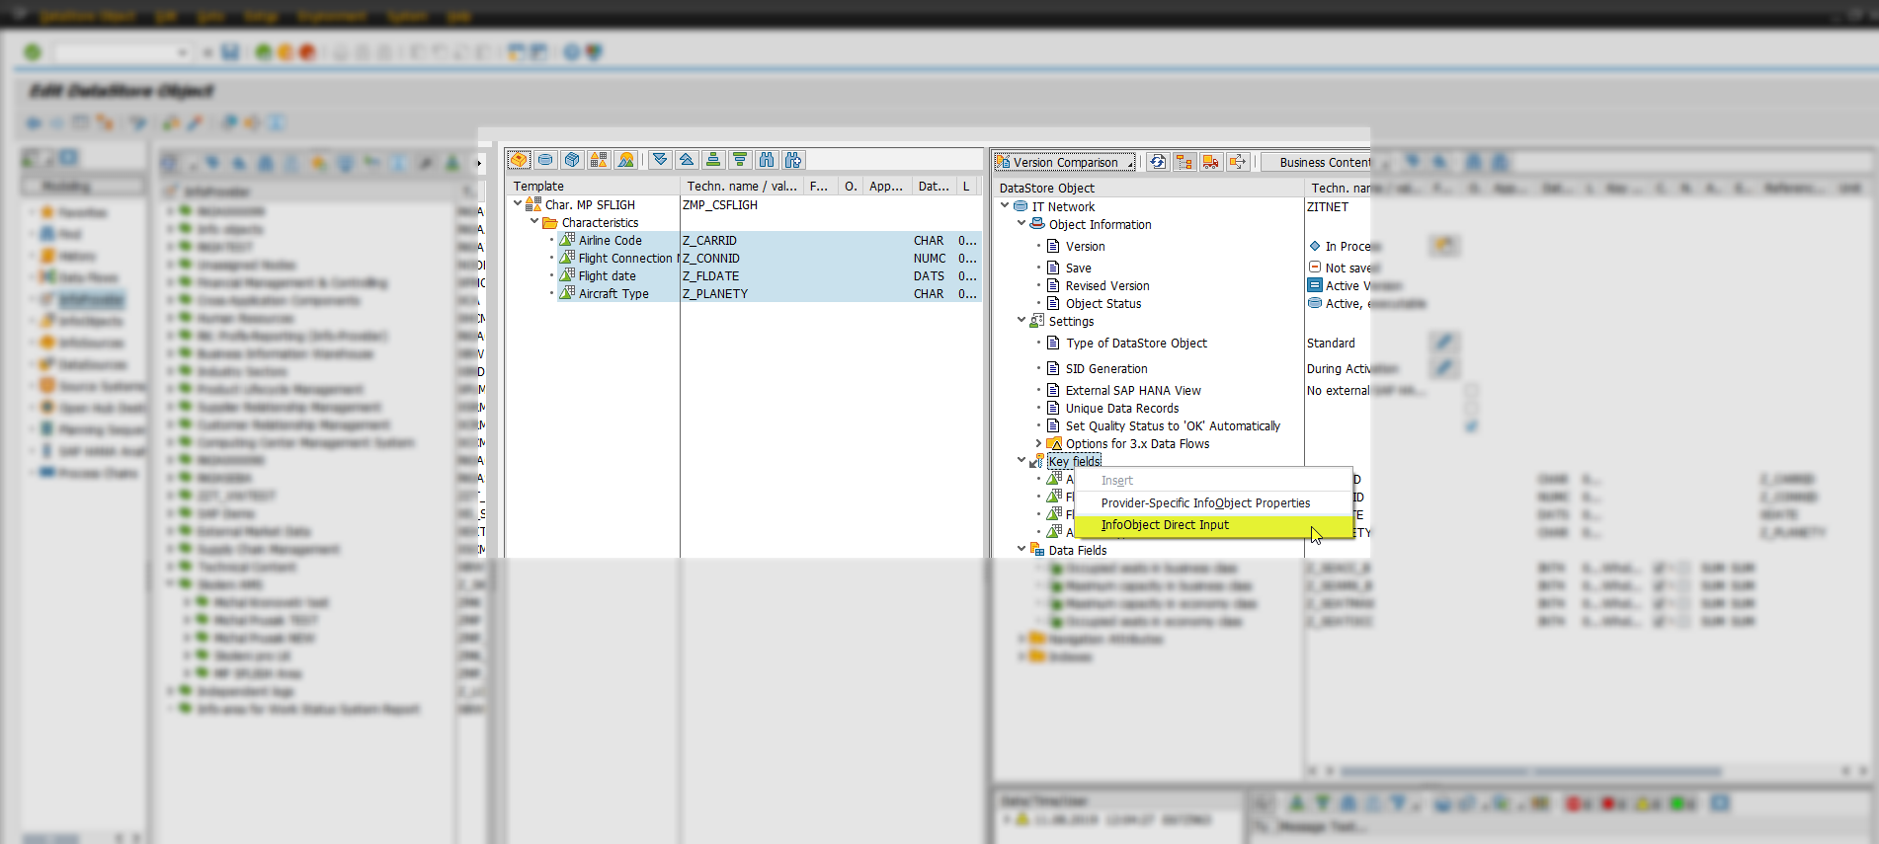
Task: Select Provider-Specific InfoObject Properties menu entry
Action: click(1205, 503)
